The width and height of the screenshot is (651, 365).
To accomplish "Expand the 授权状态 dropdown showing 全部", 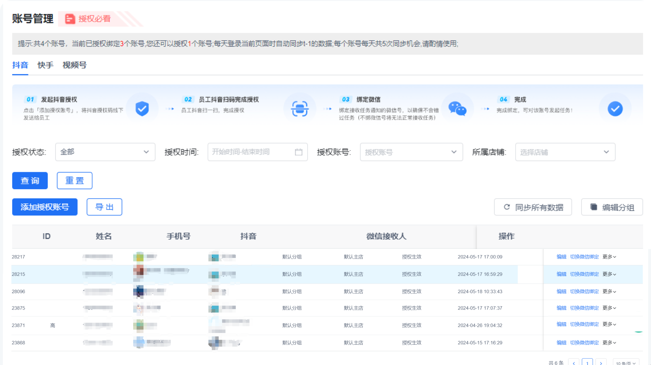I will pos(105,152).
